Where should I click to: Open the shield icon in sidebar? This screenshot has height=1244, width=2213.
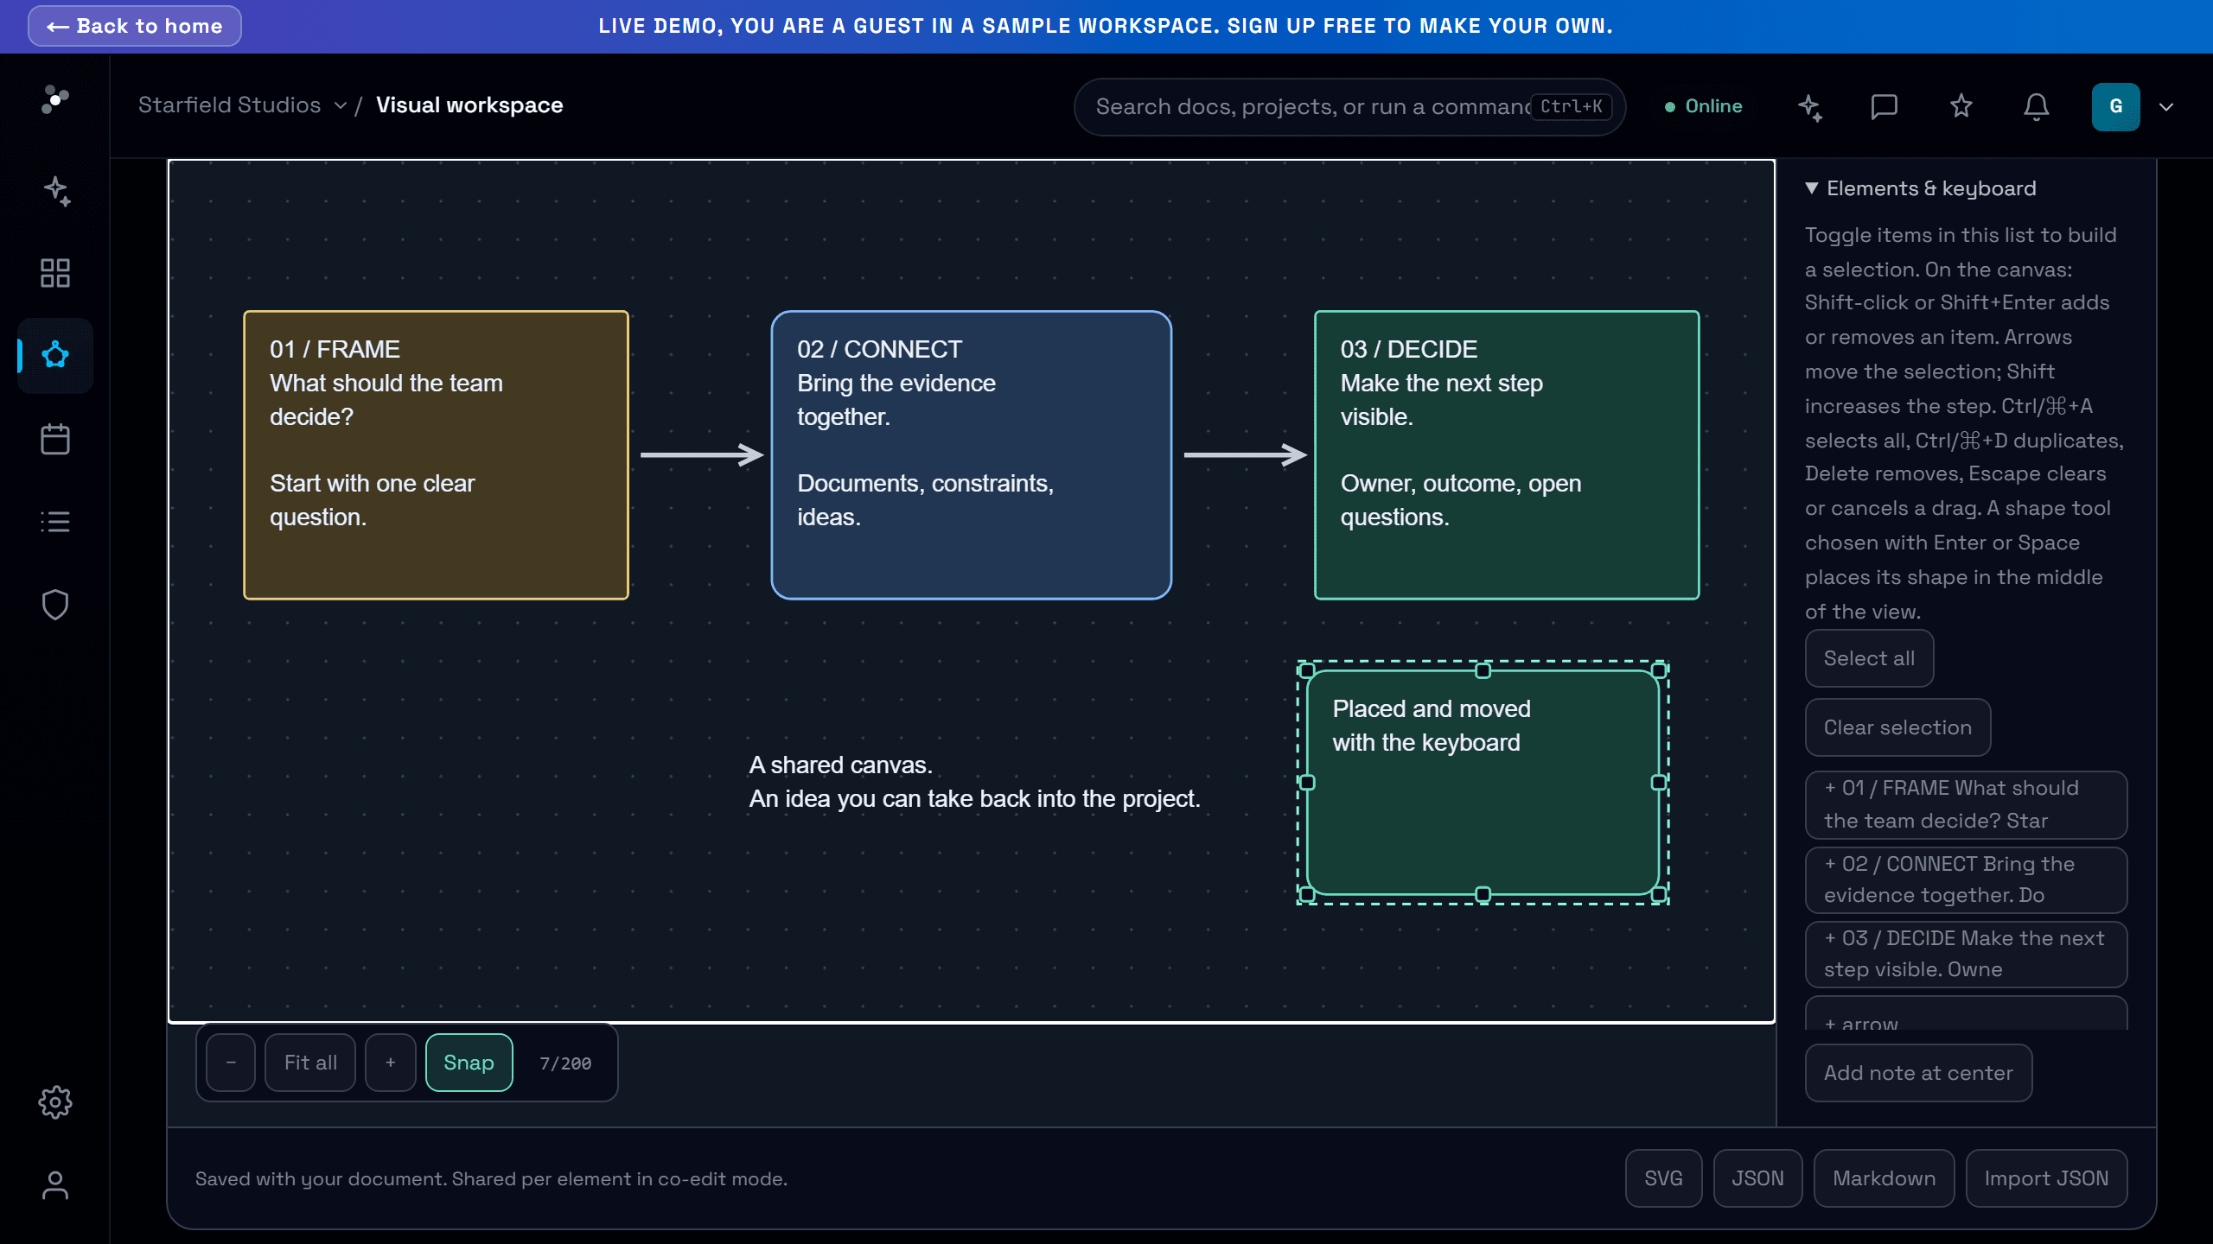pos(55,605)
